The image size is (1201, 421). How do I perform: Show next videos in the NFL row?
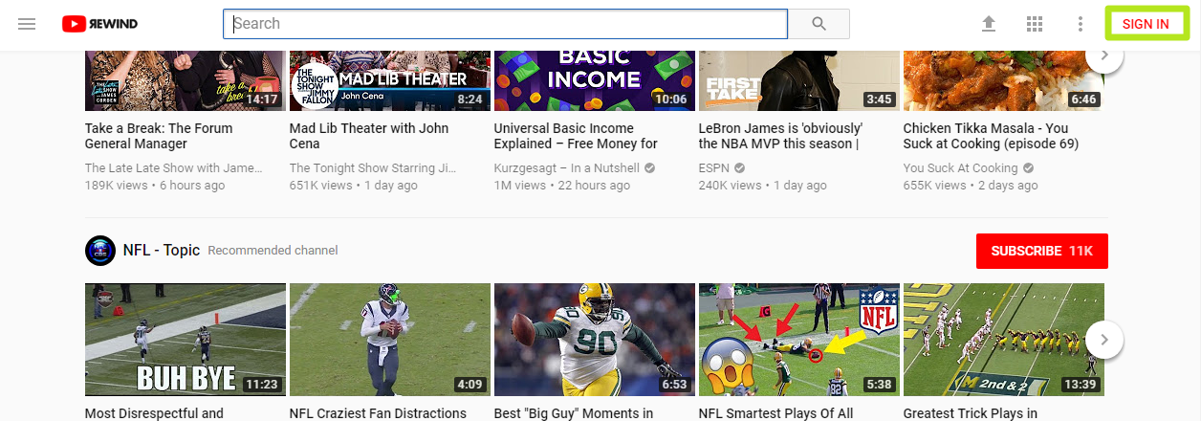click(1104, 340)
